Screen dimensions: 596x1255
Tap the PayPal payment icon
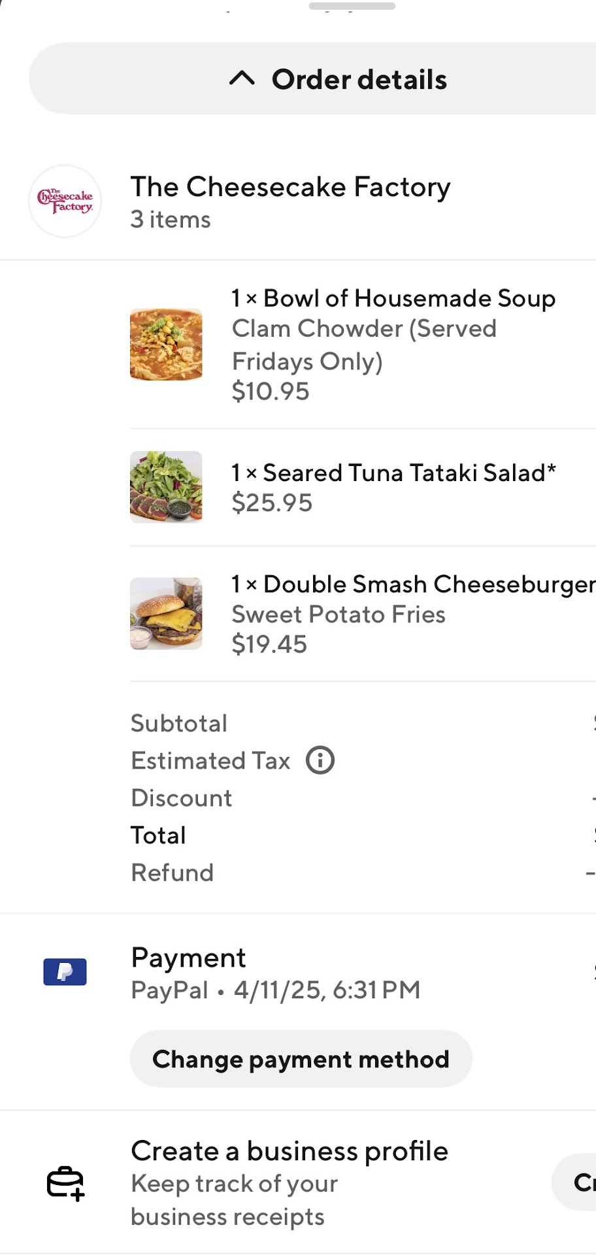pos(65,972)
